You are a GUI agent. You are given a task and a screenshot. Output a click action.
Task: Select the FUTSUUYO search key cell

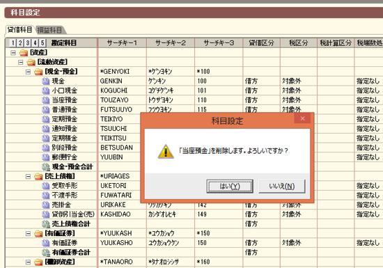[122, 109]
